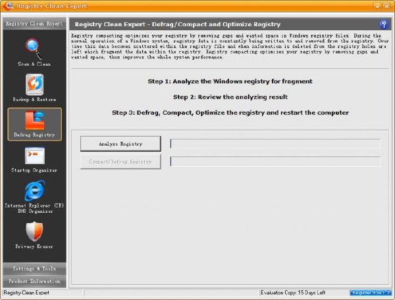Select the Defrag Registry icon
Viewport: 395px width, 300px height.
pos(35,120)
